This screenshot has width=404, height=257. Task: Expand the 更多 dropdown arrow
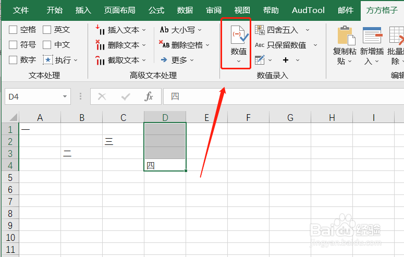192,60
